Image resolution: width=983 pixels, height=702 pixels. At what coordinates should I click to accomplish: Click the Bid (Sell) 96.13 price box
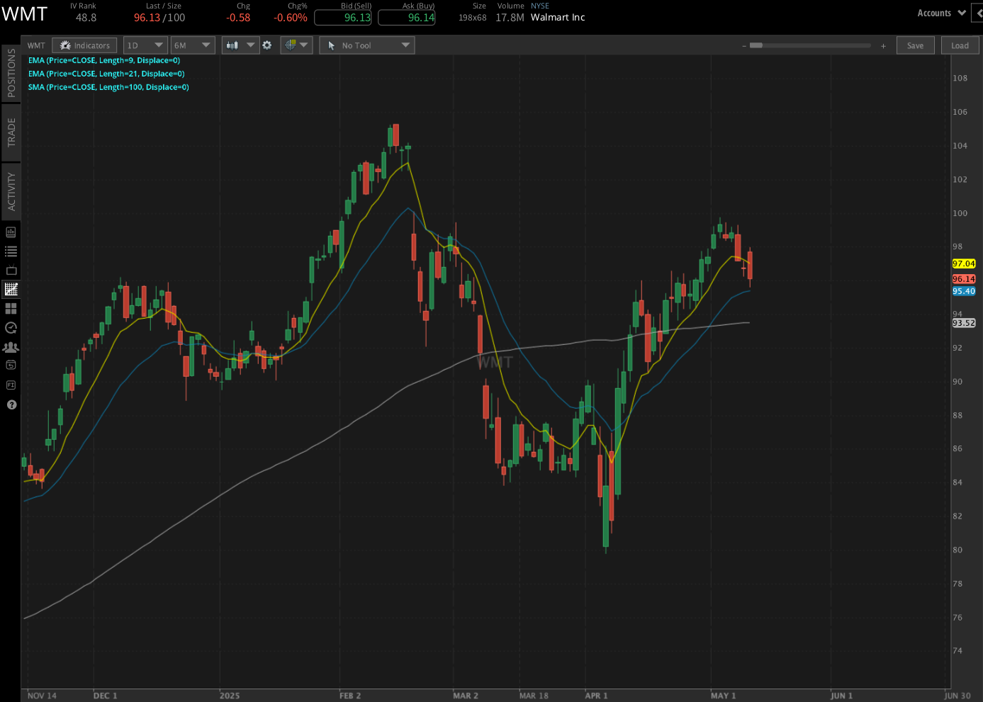[x=343, y=18]
